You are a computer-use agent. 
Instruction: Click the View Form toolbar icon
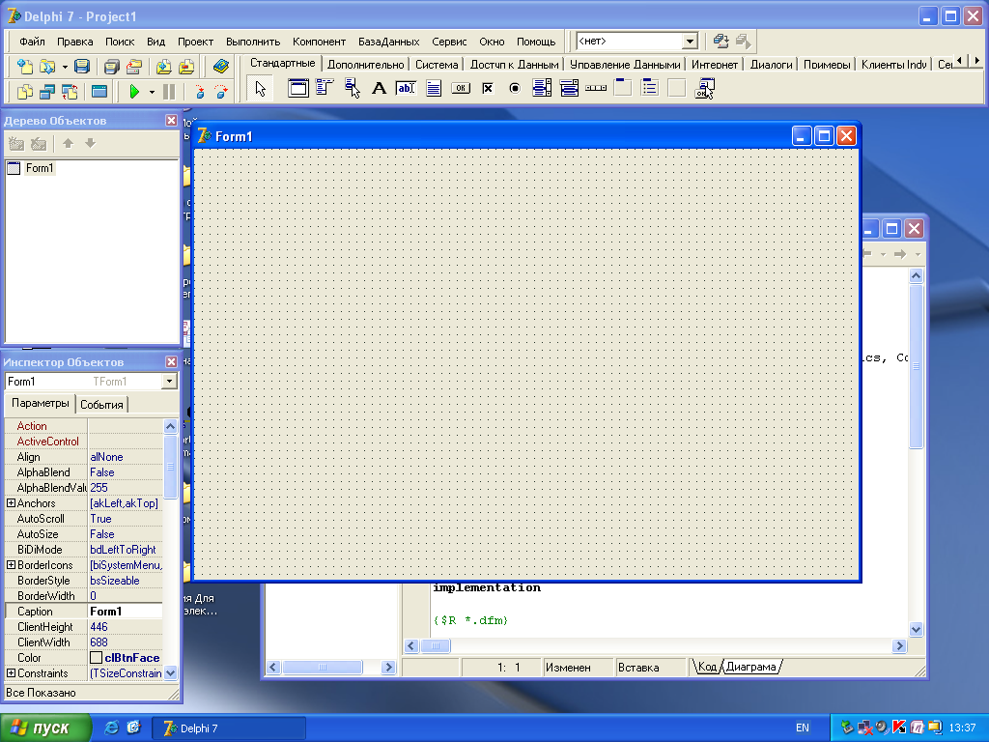[x=46, y=92]
